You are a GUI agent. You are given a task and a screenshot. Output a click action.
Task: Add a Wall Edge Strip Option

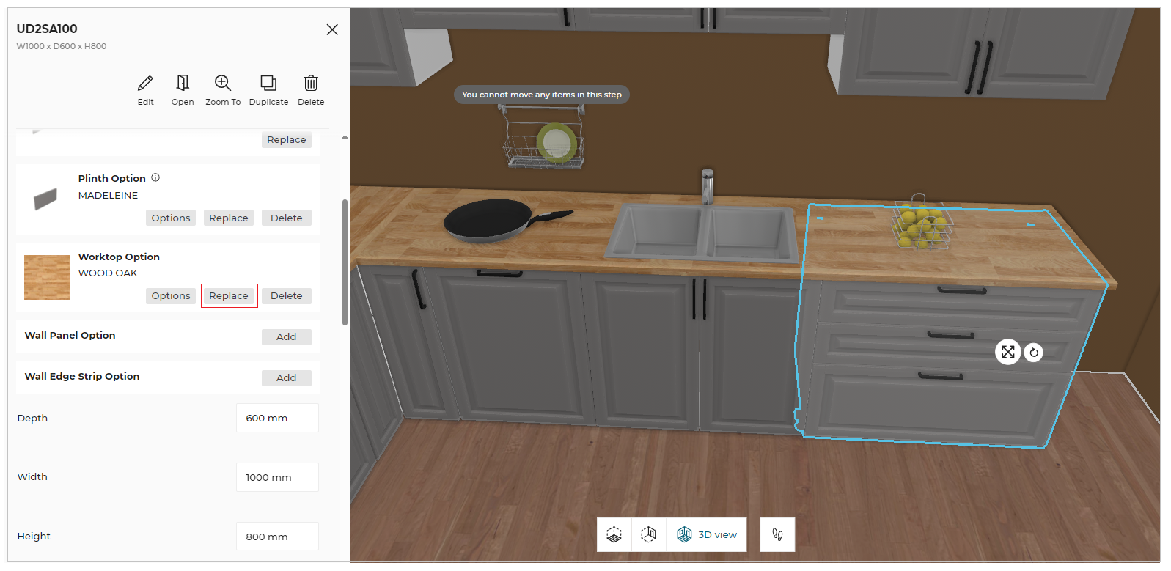(287, 377)
